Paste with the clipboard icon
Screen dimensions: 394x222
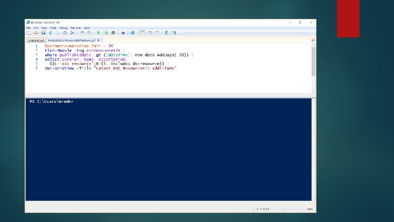click(x=65, y=33)
